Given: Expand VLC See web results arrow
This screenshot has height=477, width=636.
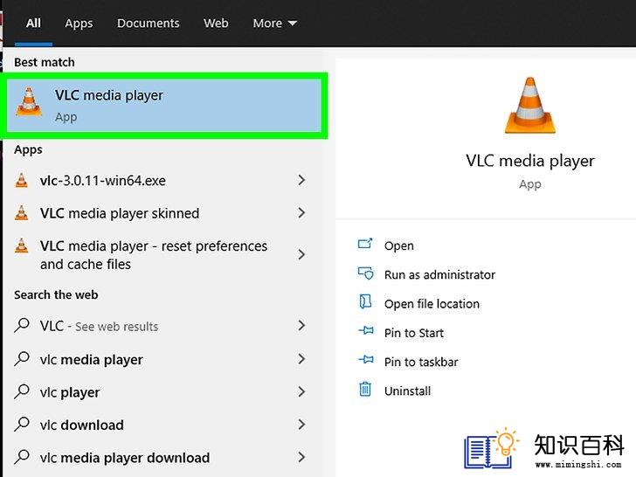Looking at the screenshot, I should [x=301, y=325].
